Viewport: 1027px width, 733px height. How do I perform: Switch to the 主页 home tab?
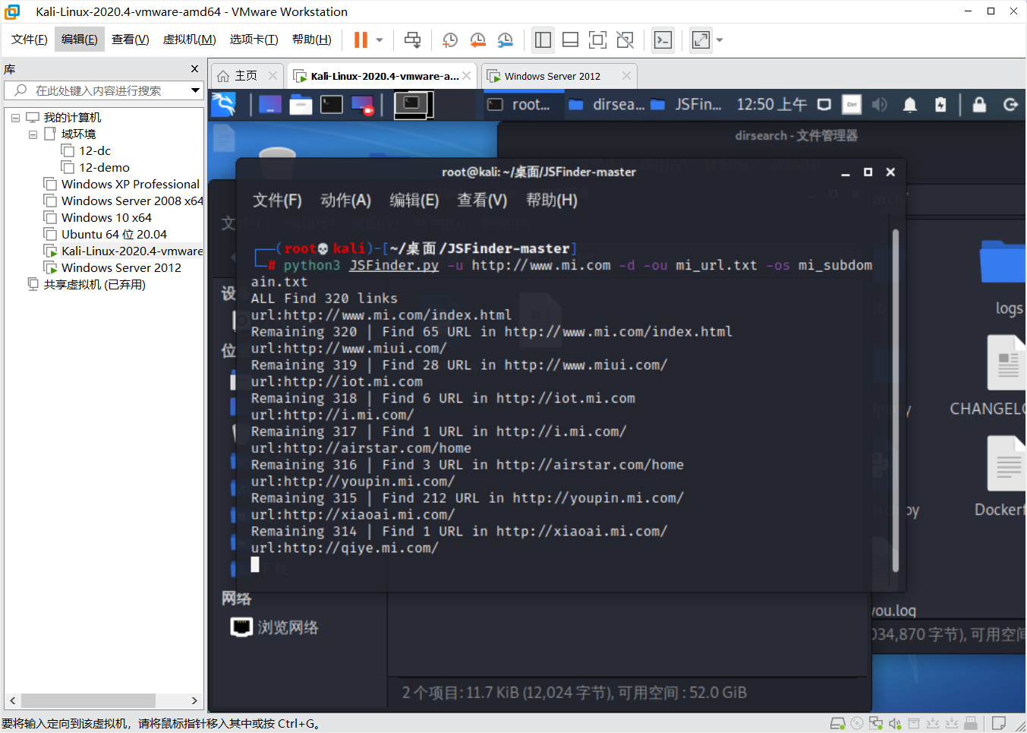[x=246, y=76]
